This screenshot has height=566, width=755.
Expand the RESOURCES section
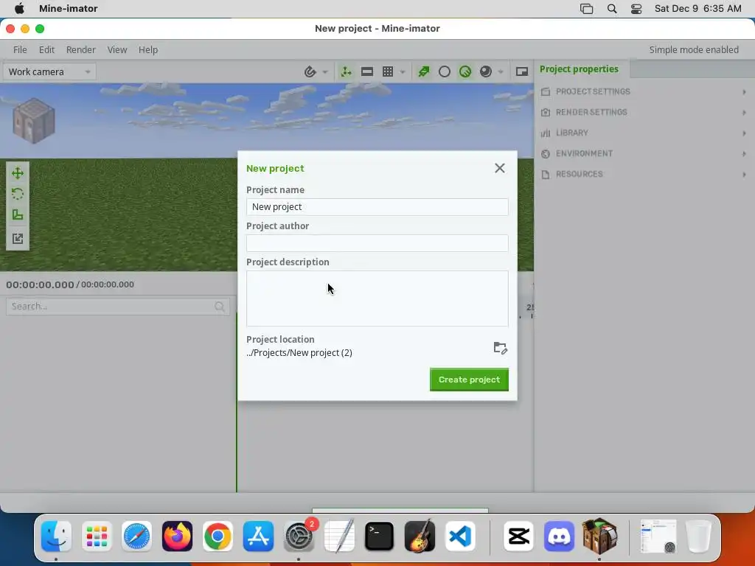(x=644, y=174)
